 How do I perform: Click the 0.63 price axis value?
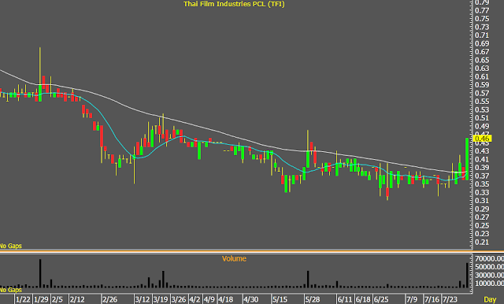click(x=482, y=69)
